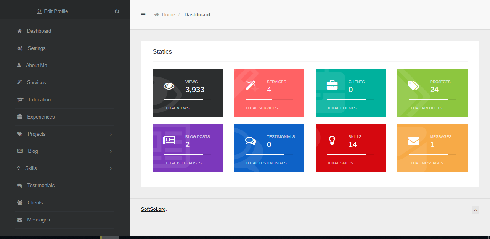Screen dimensions: 490x239
Task: Open the Education sidebar item
Action: click(39, 100)
